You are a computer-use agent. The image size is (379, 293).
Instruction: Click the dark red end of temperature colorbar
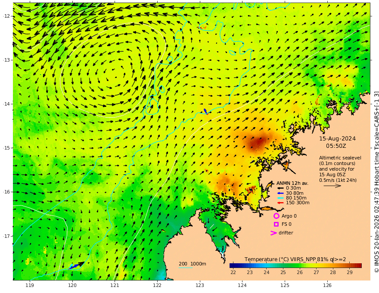(x=359, y=265)
